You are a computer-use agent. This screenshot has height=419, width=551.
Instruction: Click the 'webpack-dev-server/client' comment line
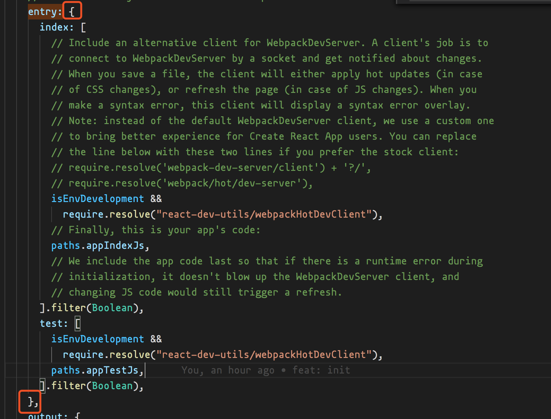211,168
